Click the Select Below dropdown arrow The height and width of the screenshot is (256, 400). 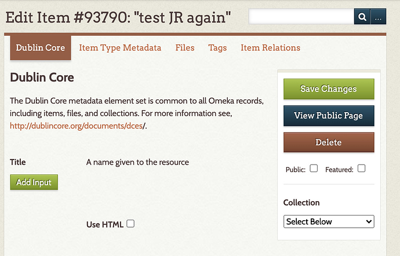pyautogui.click(x=369, y=221)
